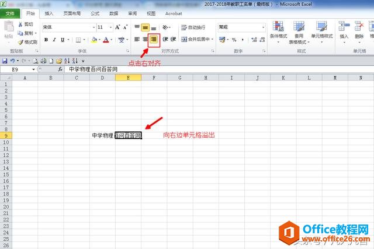374x249 pixels.
Task: Increase indent icon
Action: 174,39
